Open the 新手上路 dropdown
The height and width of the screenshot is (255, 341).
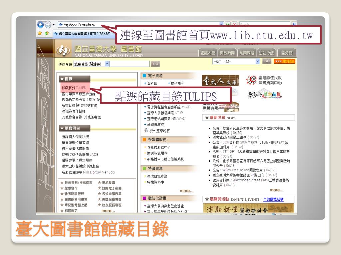pos(236,61)
